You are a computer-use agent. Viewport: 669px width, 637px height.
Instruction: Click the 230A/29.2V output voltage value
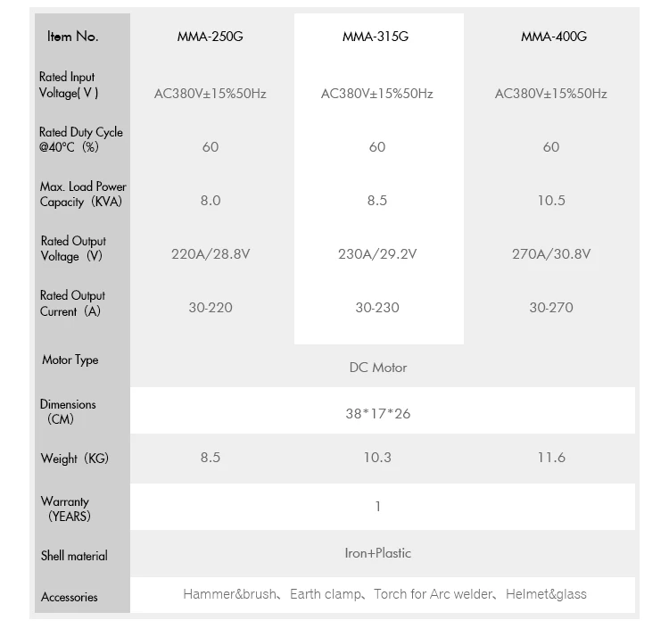point(377,254)
